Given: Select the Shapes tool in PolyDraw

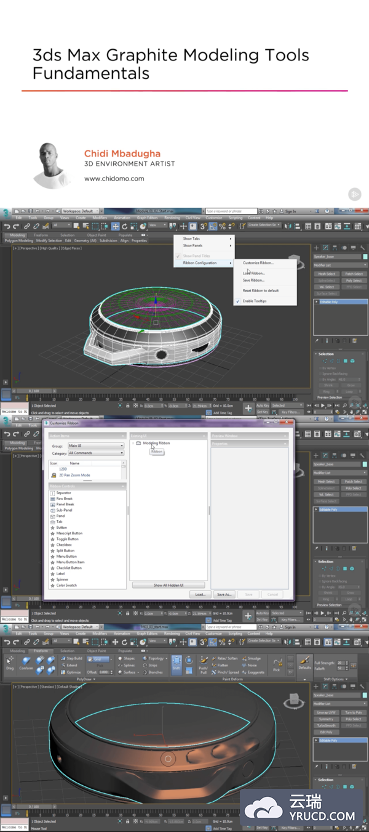Looking at the screenshot, I should coord(126,658).
